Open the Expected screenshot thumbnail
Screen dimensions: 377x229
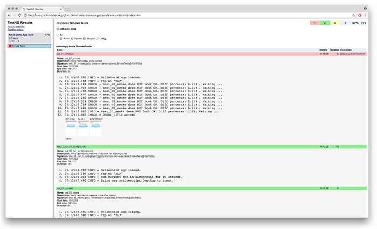click(95, 128)
